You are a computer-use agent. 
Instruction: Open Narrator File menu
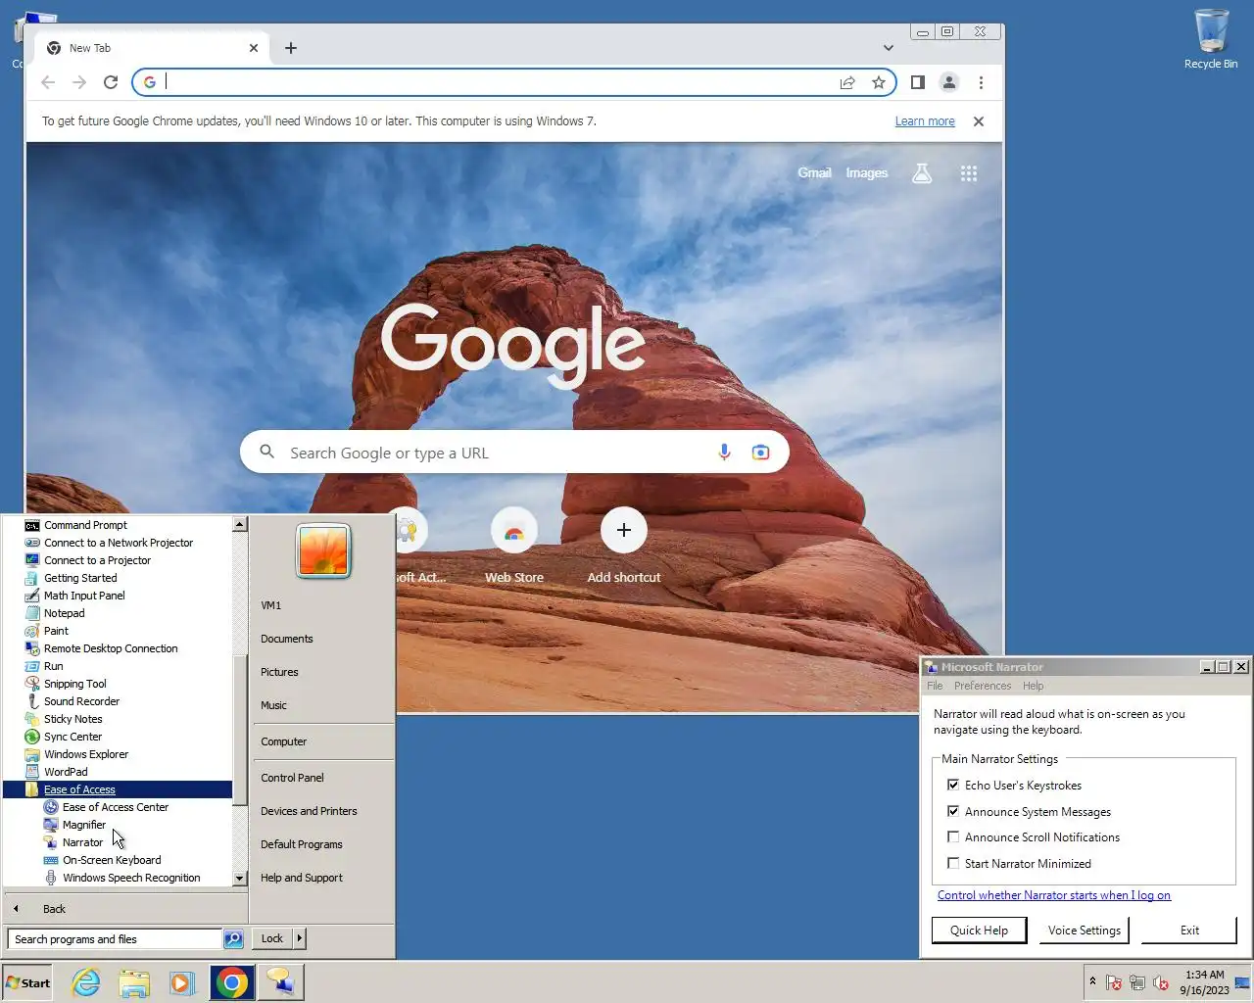click(x=935, y=686)
